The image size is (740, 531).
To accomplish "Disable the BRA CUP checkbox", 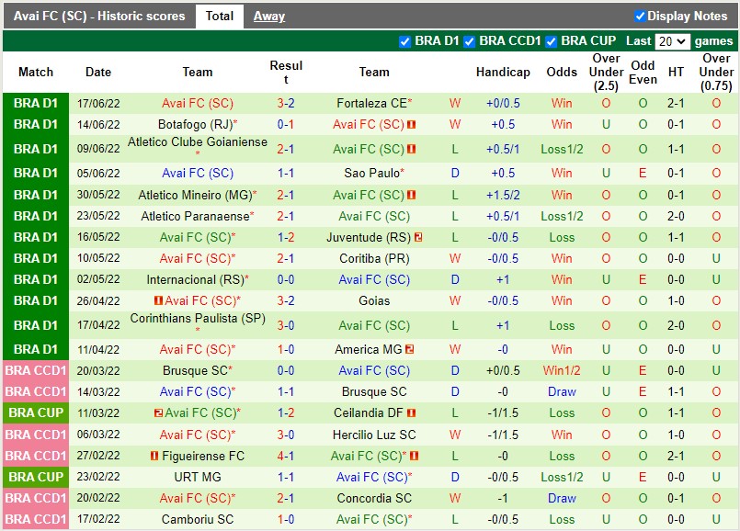I will [x=552, y=40].
